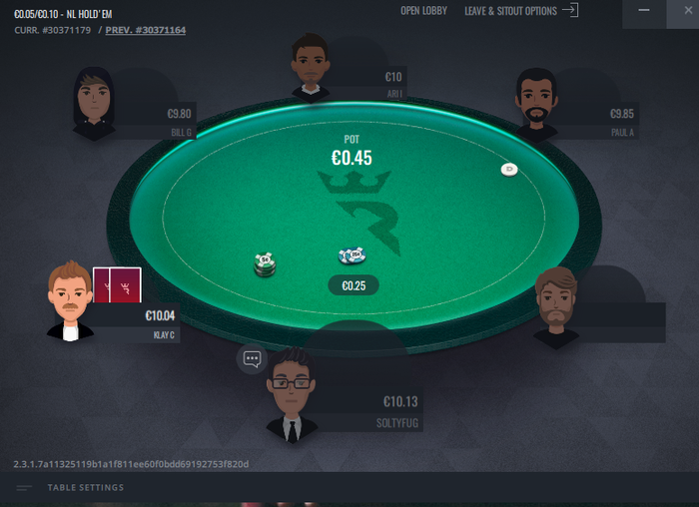
Task: Click Open Lobby
Action: coord(423,11)
